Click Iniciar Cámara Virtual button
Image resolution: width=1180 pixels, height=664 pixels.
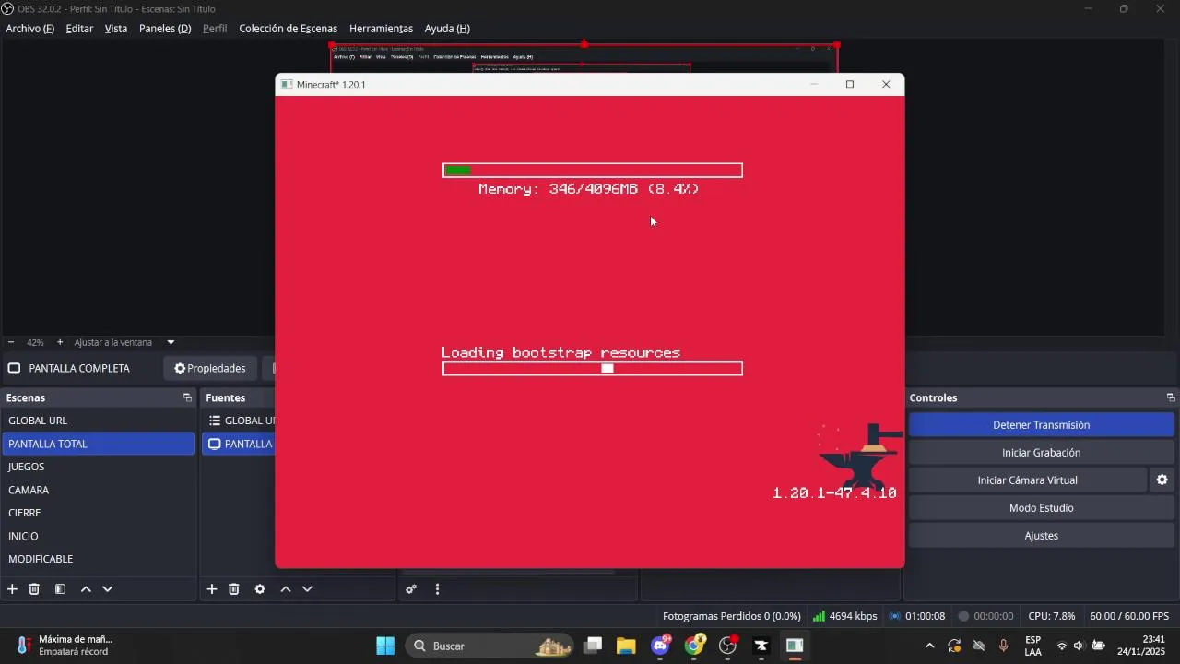pos(1027,480)
